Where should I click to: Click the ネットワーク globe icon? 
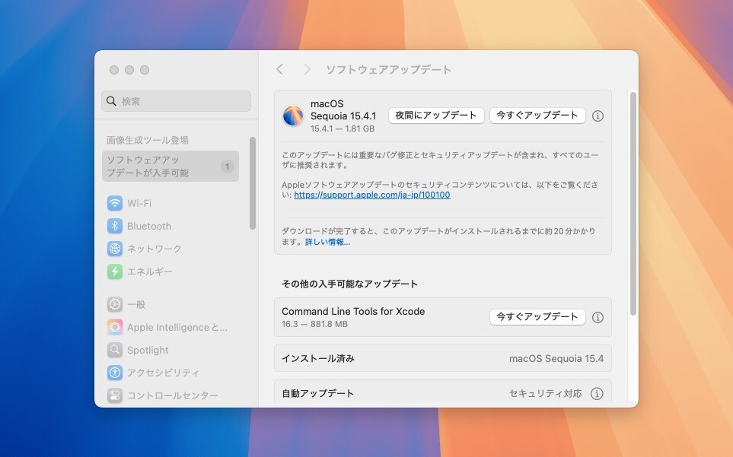(114, 249)
